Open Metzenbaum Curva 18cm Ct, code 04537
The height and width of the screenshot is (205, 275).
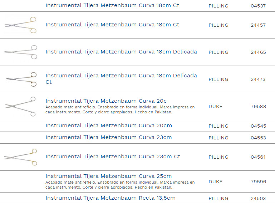coord(112,6)
